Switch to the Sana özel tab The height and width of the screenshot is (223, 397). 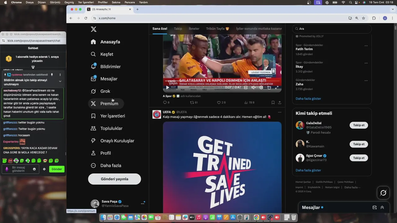[160, 29]
